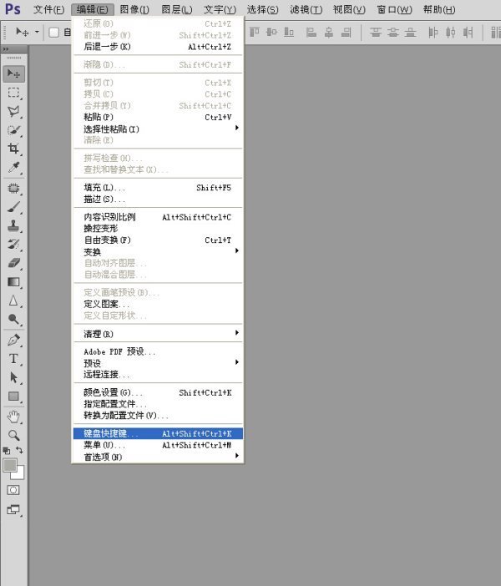Screen dimensions: 501x586
Task: Select the Pen tool
Action: point(14,340)
